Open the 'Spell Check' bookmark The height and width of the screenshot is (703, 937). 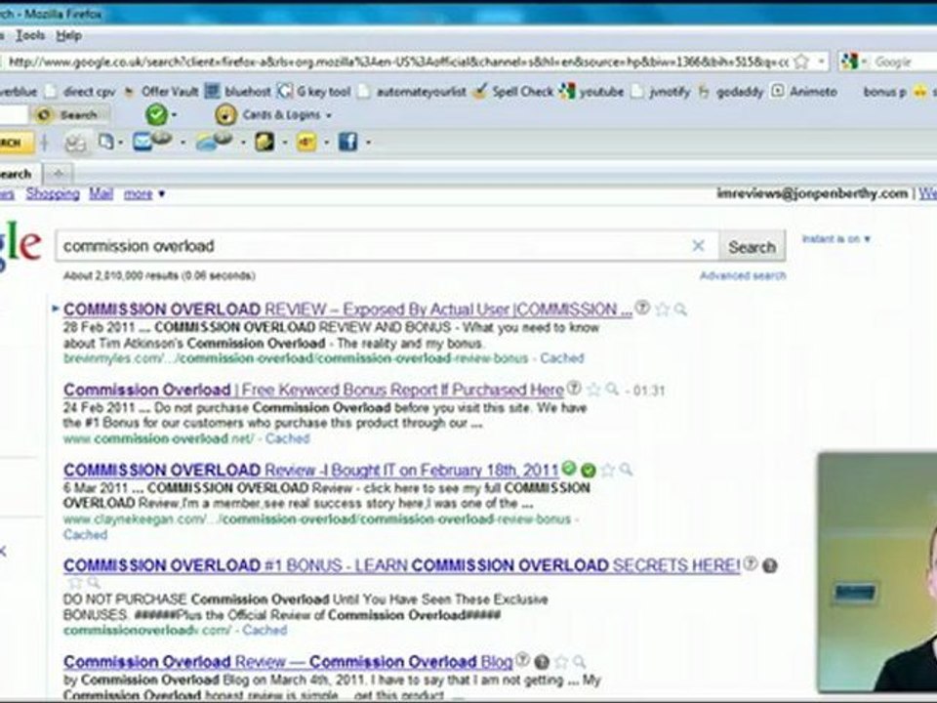click(513, 92)
